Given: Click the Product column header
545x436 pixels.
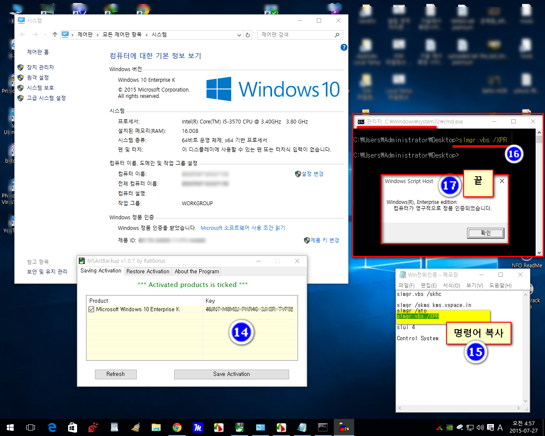Looking at the screenshot, I should pyautogui.click(x=145, y=301).
